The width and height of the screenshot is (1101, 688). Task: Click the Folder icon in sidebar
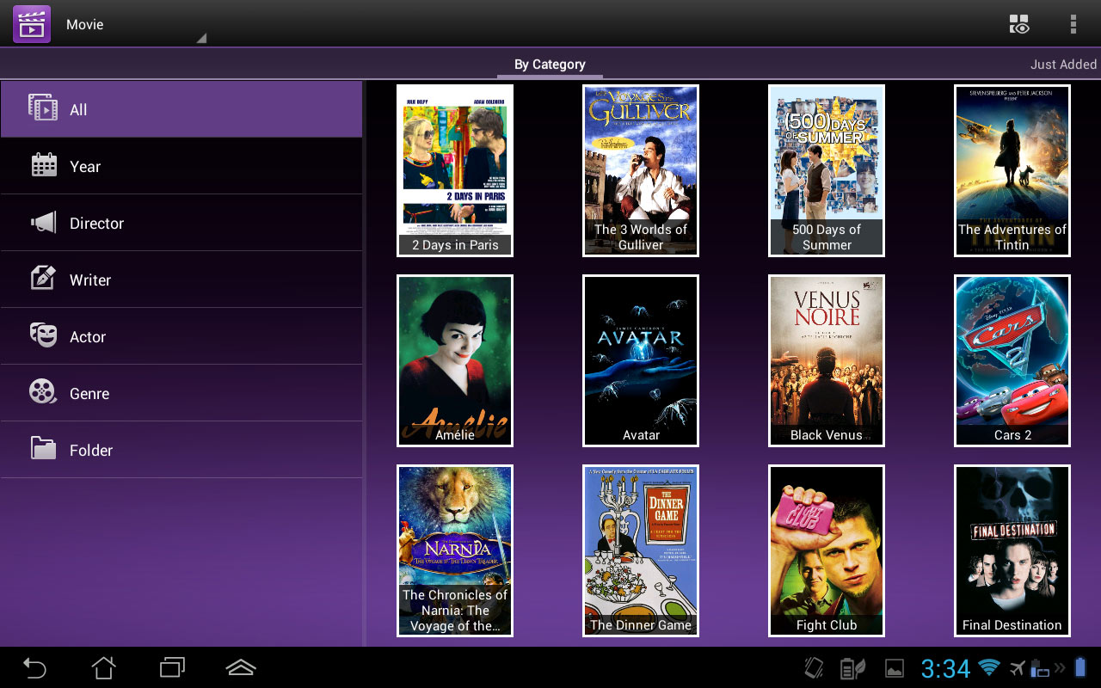[x=43, y=449]
